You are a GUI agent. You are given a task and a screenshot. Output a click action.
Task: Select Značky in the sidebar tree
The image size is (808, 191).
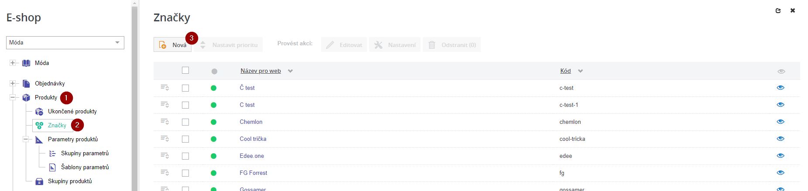(57, 126)
